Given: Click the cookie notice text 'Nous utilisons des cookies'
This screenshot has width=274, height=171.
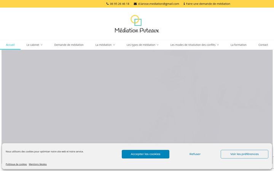Looking at the screenshot, I should (45, 152).
